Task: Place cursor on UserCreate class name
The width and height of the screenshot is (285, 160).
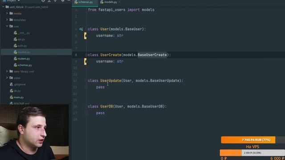Action: (x=111, y=55)
